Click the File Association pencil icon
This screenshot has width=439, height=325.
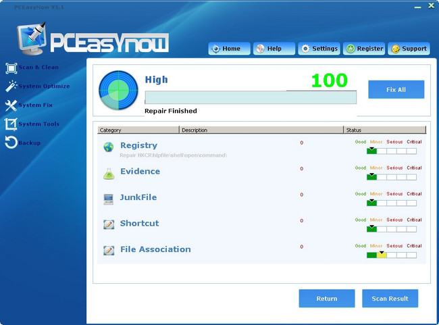tap(109, 250)
